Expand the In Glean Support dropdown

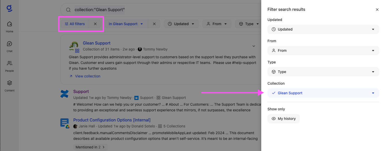point(126,24)
